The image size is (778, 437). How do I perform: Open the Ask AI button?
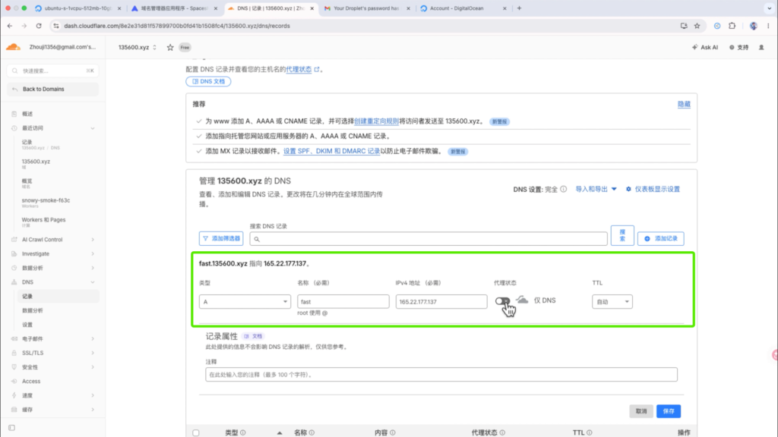coord(705,47)
